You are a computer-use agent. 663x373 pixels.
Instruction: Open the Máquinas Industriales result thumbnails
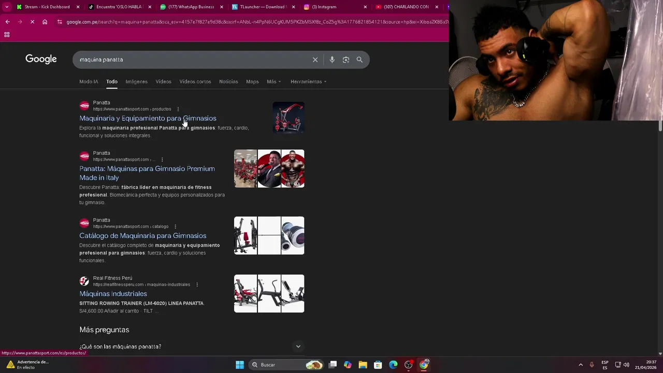click(x=269, y=294)
